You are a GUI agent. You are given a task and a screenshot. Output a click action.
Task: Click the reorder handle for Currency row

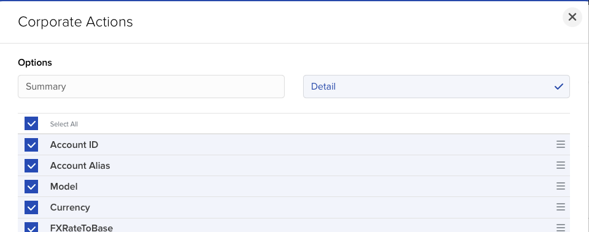[560, 207]
